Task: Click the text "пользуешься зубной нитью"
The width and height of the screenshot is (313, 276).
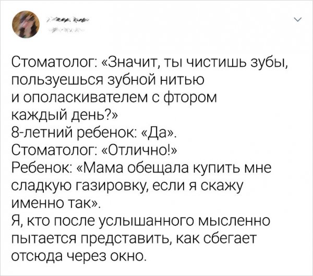Action: pos(106,81)
